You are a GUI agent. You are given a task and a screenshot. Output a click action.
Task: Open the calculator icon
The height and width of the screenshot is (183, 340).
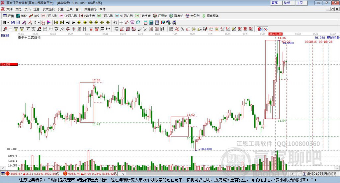(151, 23)
